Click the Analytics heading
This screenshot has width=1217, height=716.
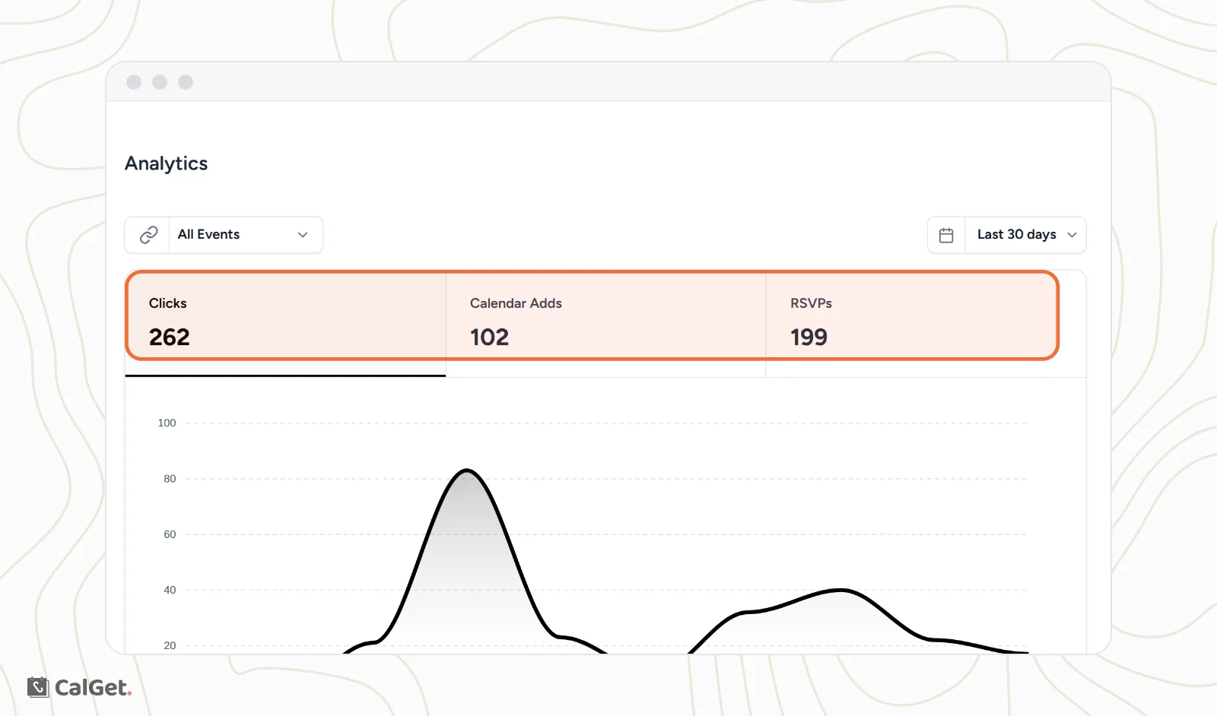pos(166,163)
